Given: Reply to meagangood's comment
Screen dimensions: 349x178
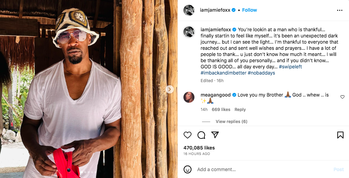Looking at the screenshot, I should point(240,109).
